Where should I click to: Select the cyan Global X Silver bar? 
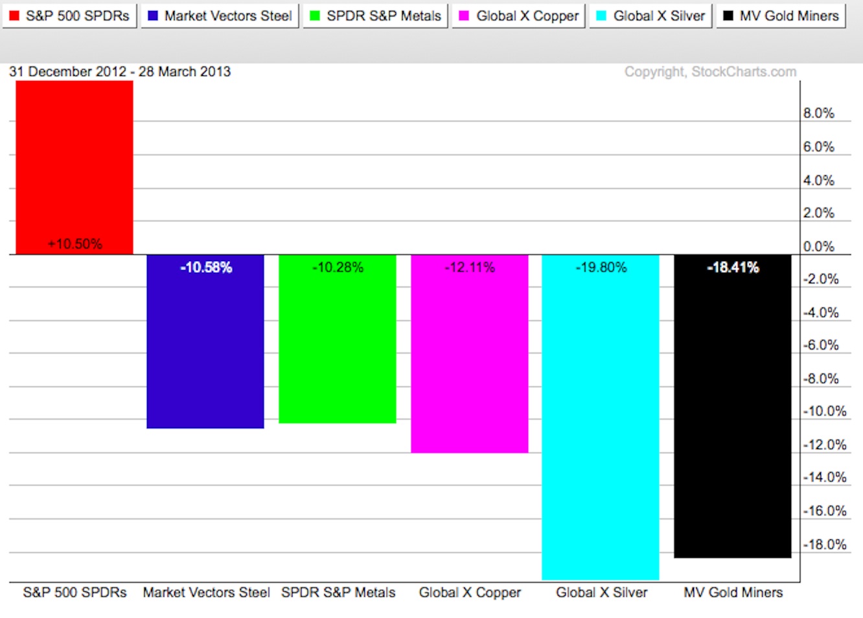pos(601,421)
